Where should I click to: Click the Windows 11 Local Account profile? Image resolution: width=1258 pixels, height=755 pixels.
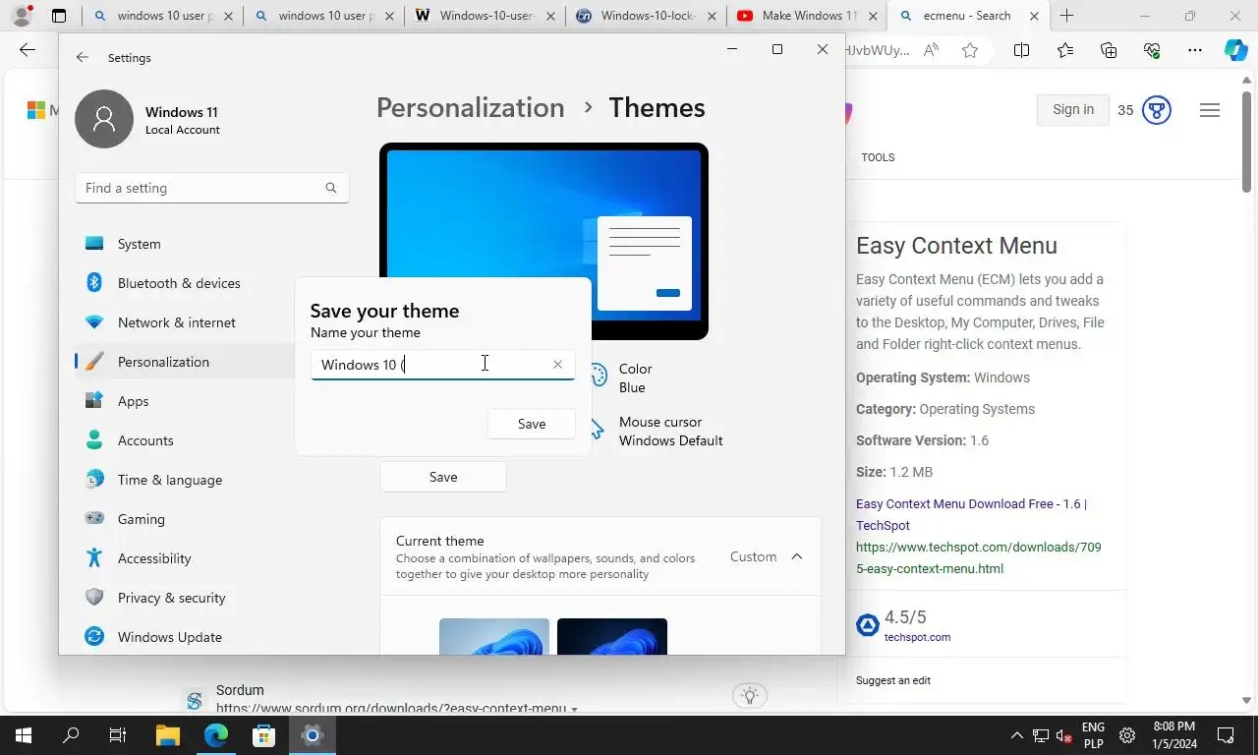[147, 119]
